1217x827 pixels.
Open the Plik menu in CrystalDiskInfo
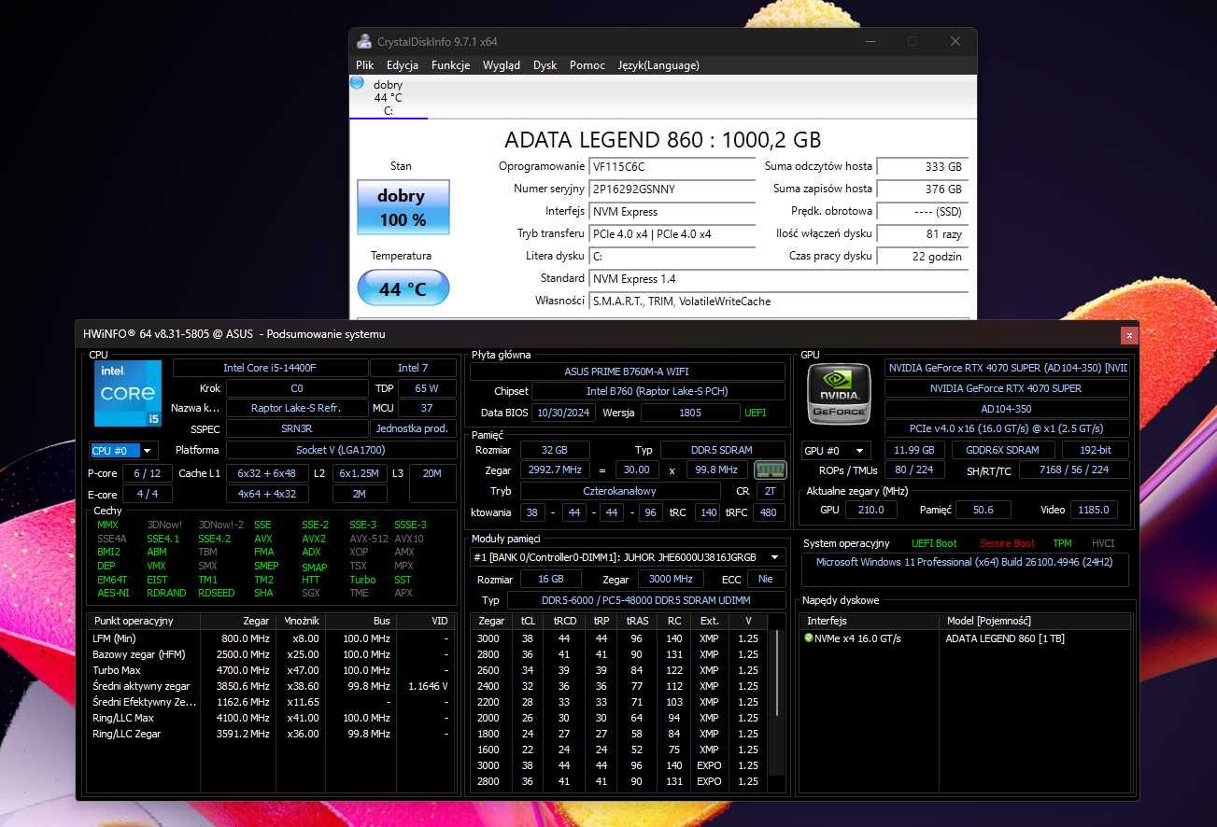(365, 65)
